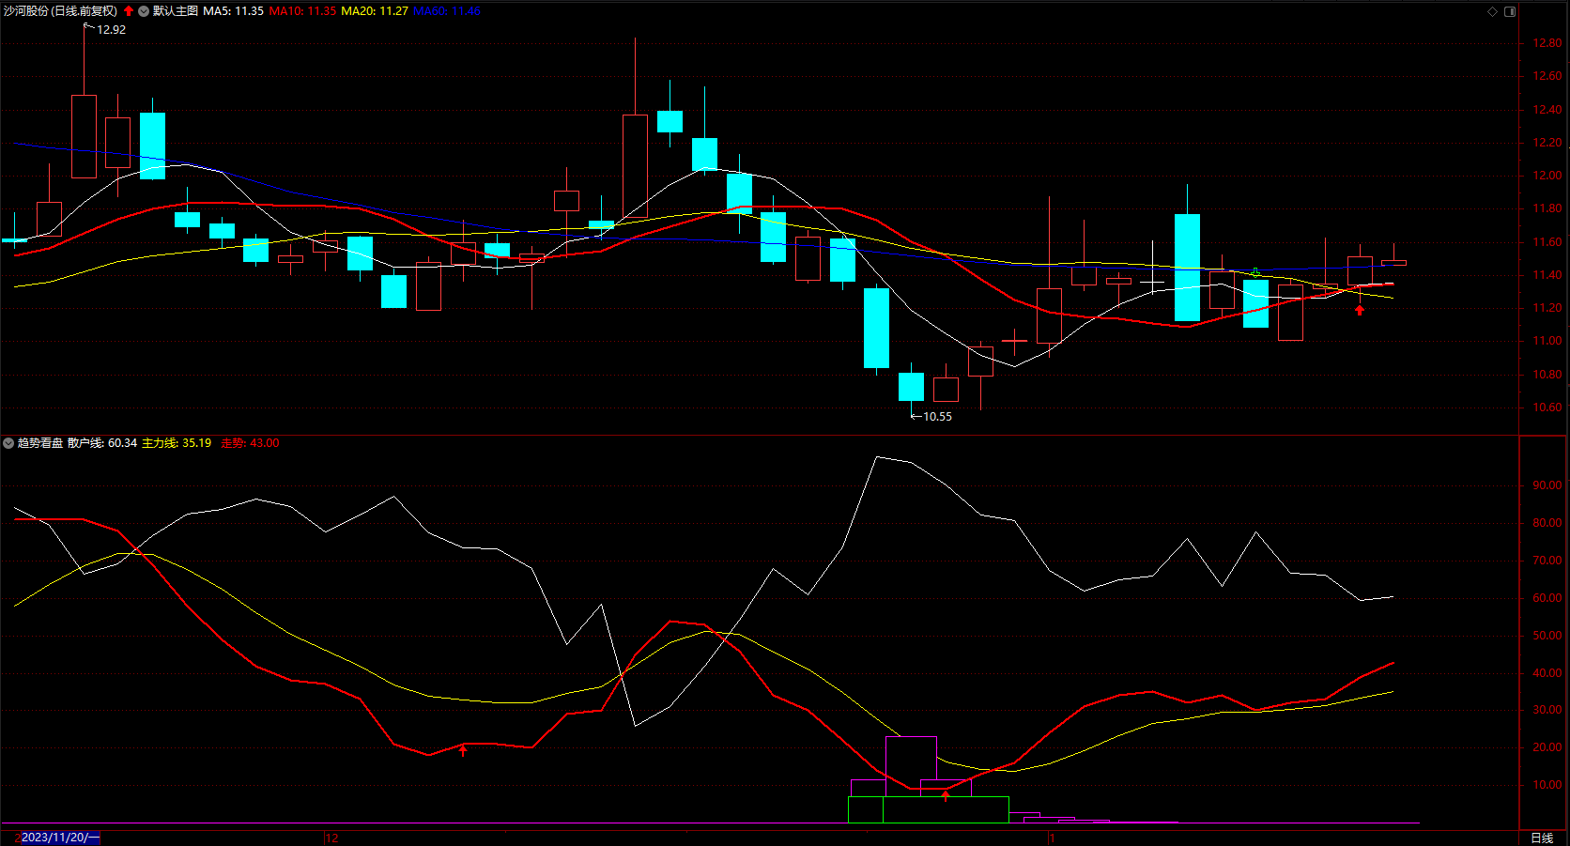The height and width of the screenshot is (846, 1570).
Task: Click the 主力线: 35.19 readout
Action: [177, 443]
